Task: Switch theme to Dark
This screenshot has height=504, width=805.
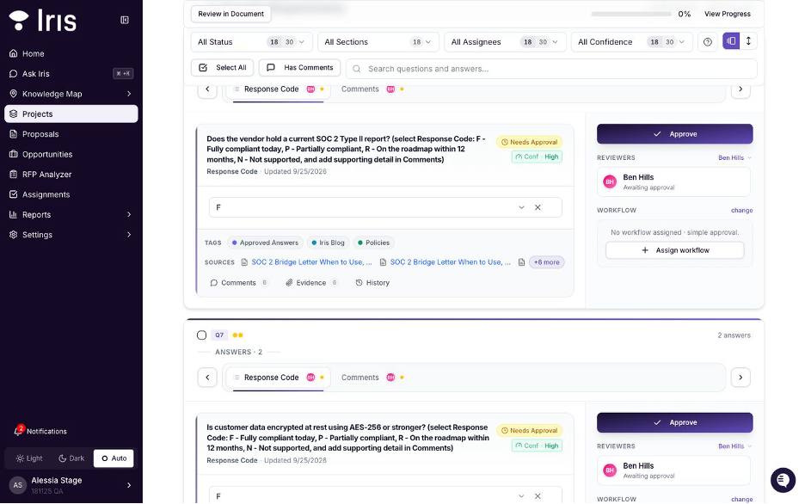Action: pos(71,458)
